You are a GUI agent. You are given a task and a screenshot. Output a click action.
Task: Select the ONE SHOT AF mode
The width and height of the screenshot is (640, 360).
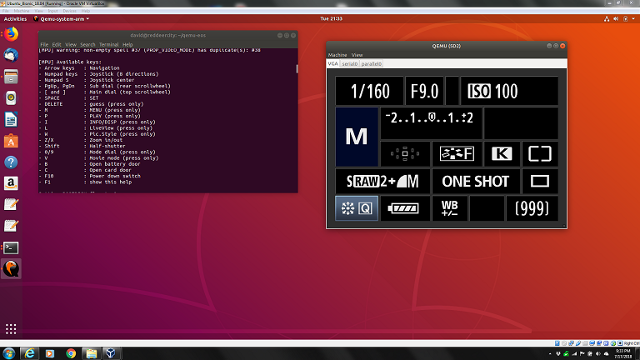[476, 181]
